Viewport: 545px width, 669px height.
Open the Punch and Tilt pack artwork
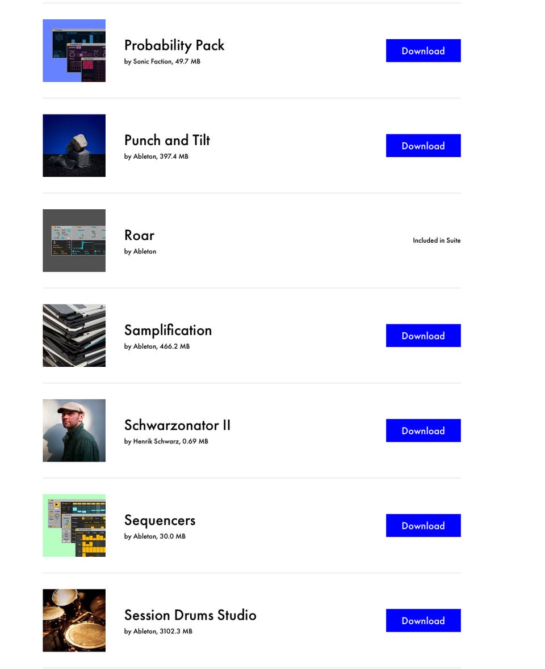click(74, 146)
